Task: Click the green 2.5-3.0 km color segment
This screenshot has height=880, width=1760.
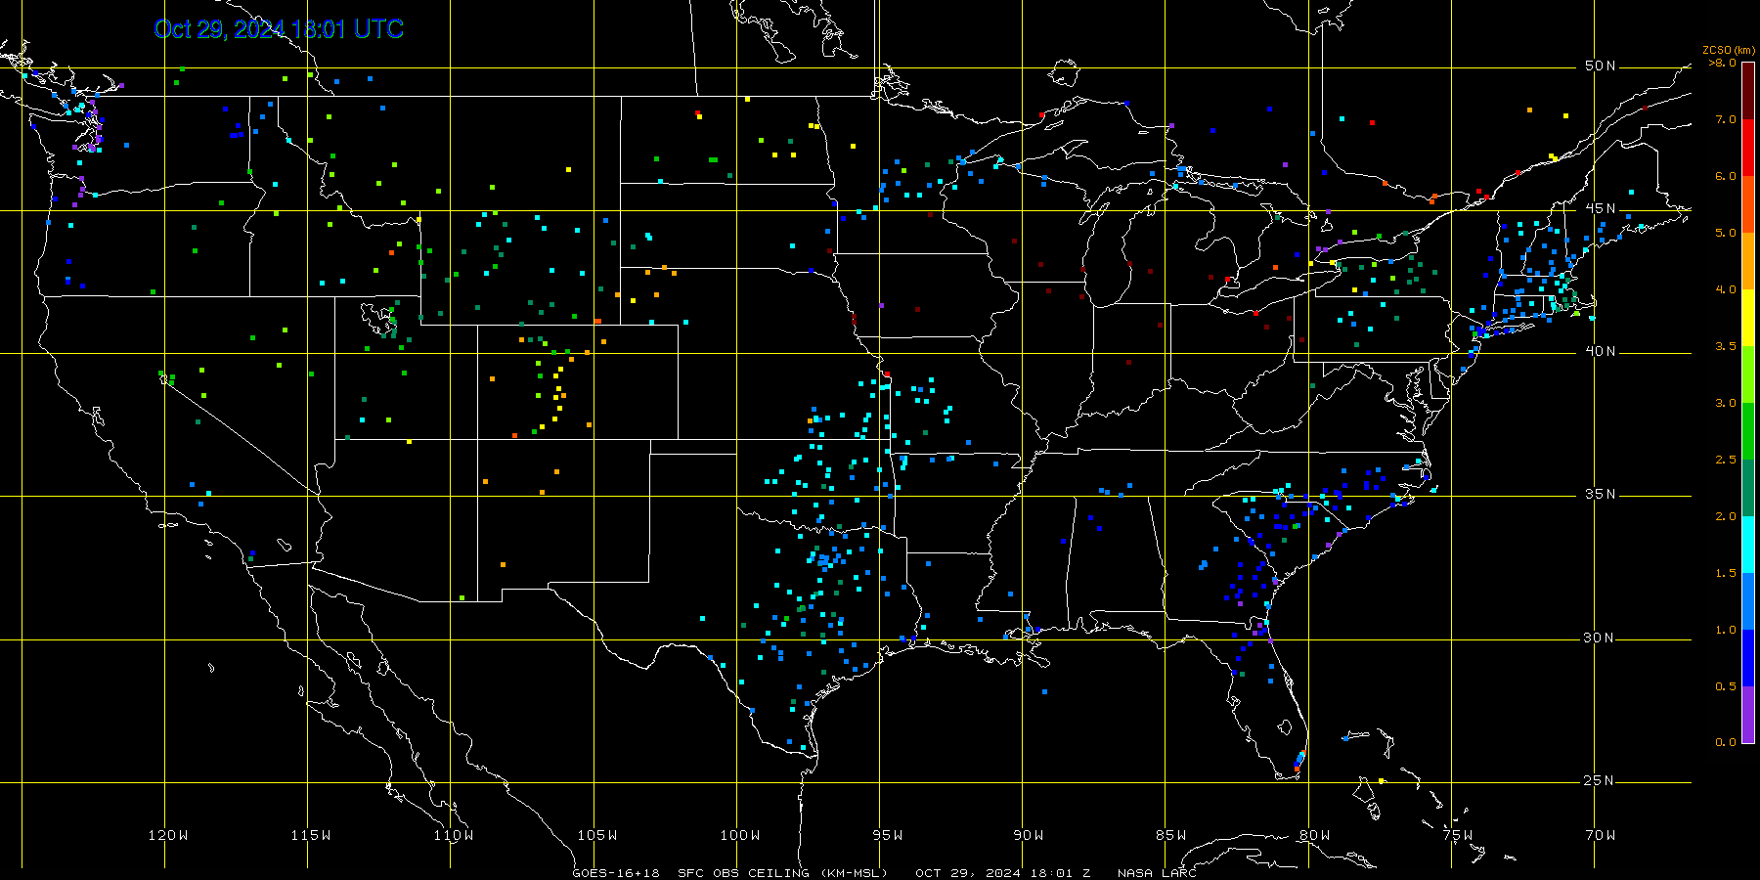Action: pyautogui.click(x=1748, y=431)
